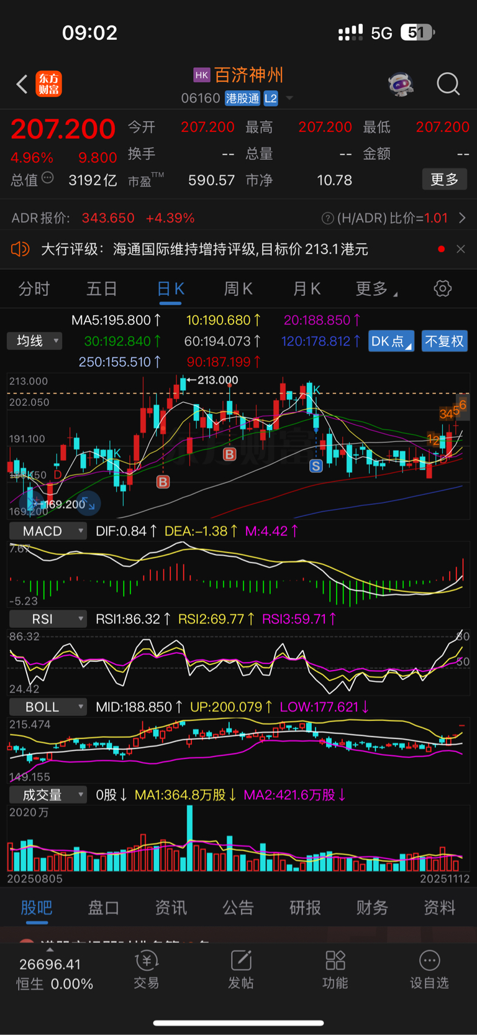This screenshot has width=477, height=1035.
Task: Tap the upper B buy marker
Action: point(229,454)
